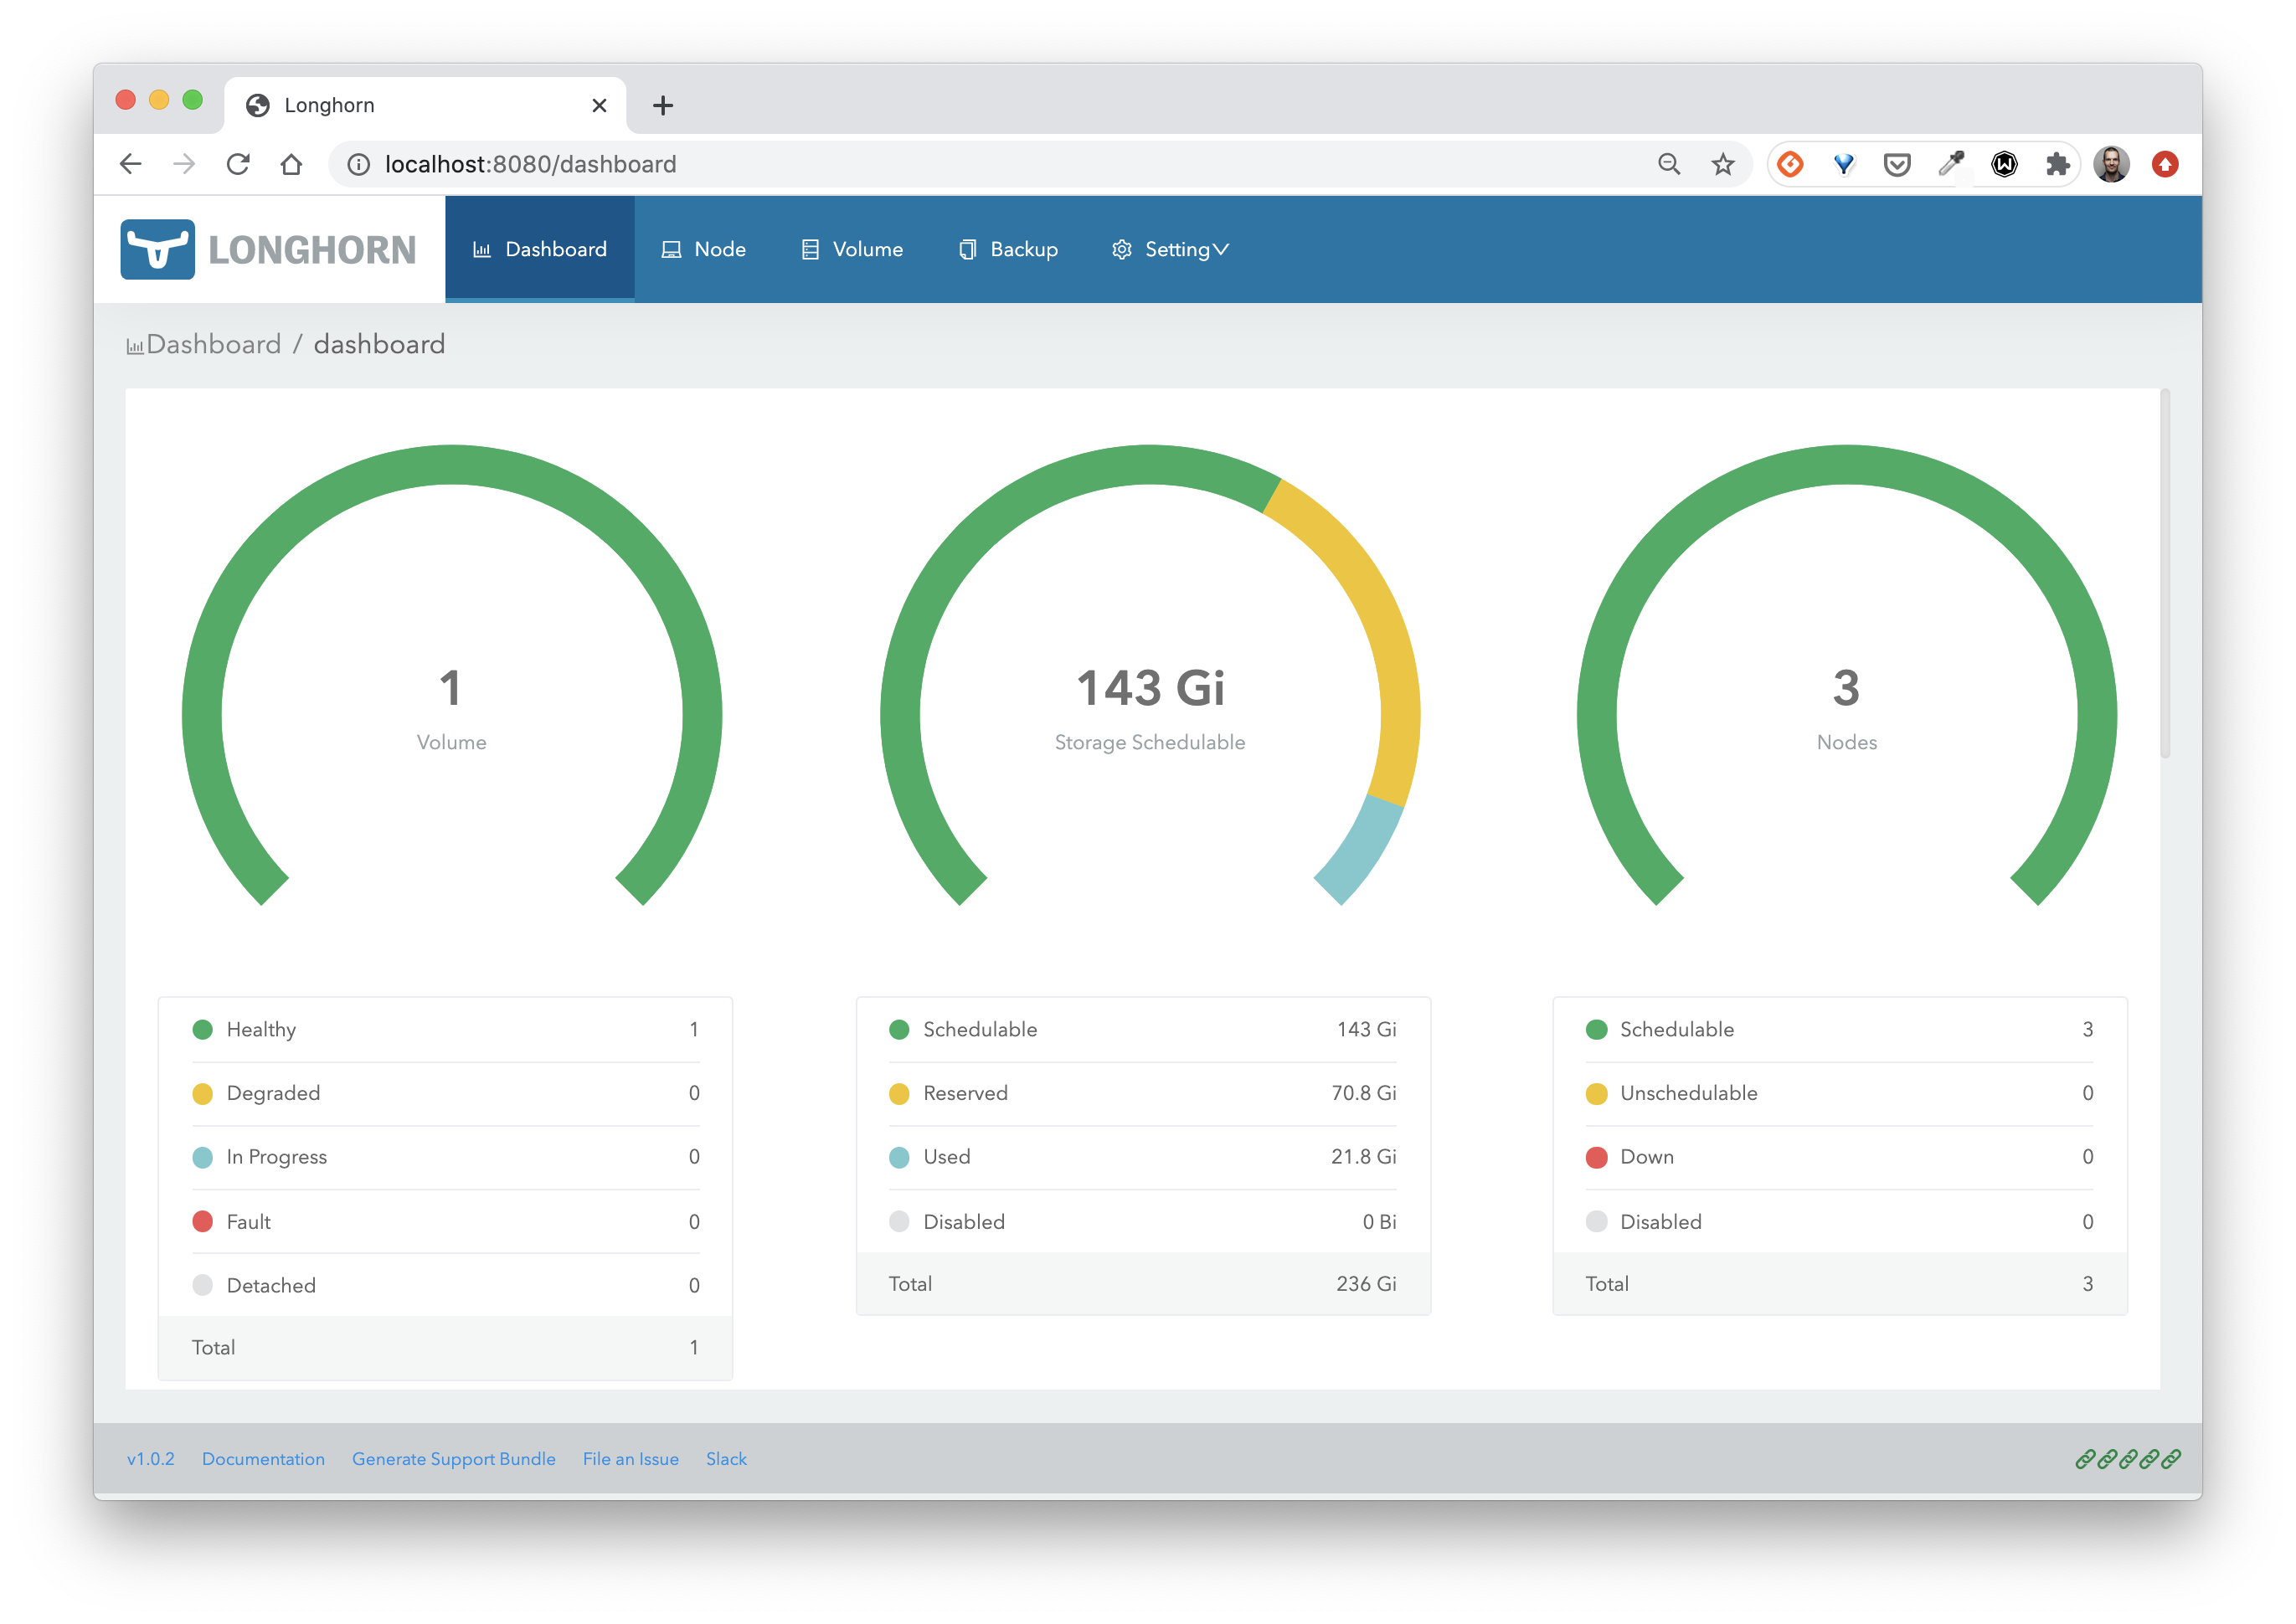This screenshot has height=1624, width=2296.
Task: Open the Dashboard panel icon
Action: 481,248
